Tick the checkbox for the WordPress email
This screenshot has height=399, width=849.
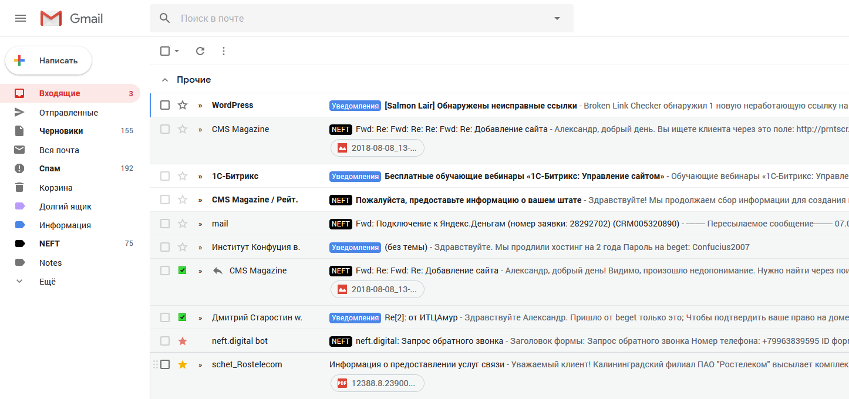165,105
